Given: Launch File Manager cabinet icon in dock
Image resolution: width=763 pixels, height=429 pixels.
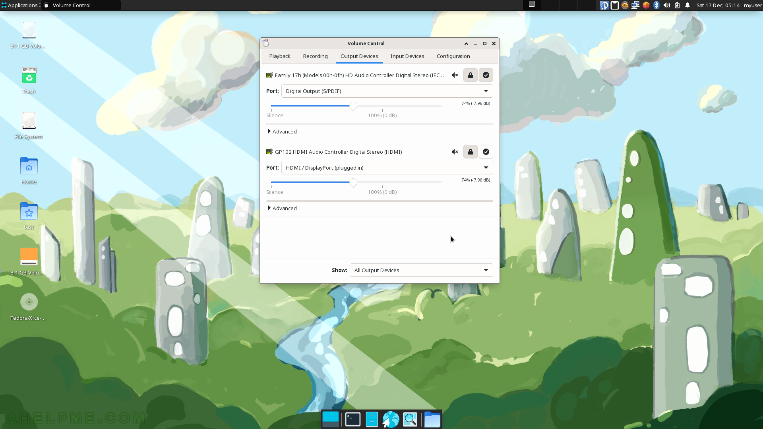Looking at the screenshot, I should point(372,419).
